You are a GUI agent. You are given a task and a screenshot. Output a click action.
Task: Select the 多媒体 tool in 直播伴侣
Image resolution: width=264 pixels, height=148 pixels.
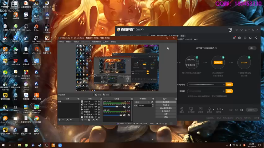201,110
